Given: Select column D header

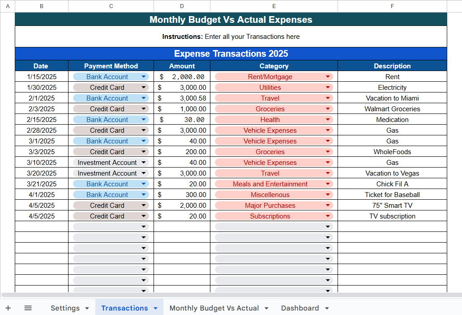Looking at the screenshot, I should click(x=182, y=6).
